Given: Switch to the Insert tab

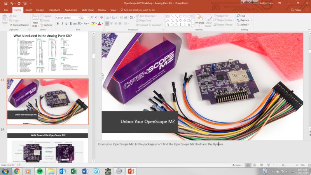Looking at the screenshot, I should (28, 10).
